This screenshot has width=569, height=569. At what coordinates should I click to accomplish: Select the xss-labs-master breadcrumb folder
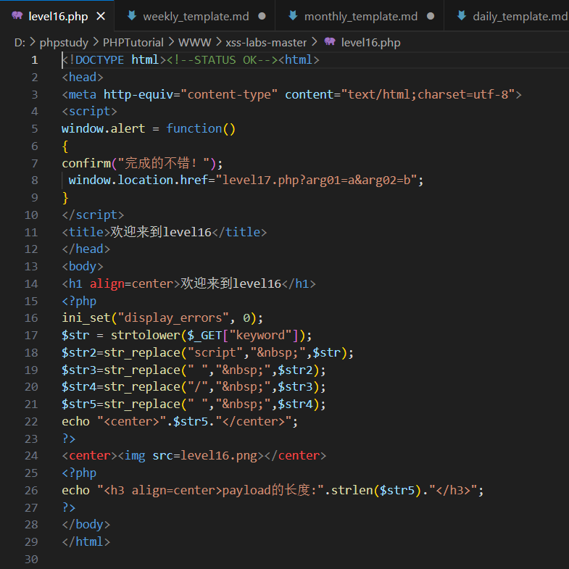(x=266, y=43)
